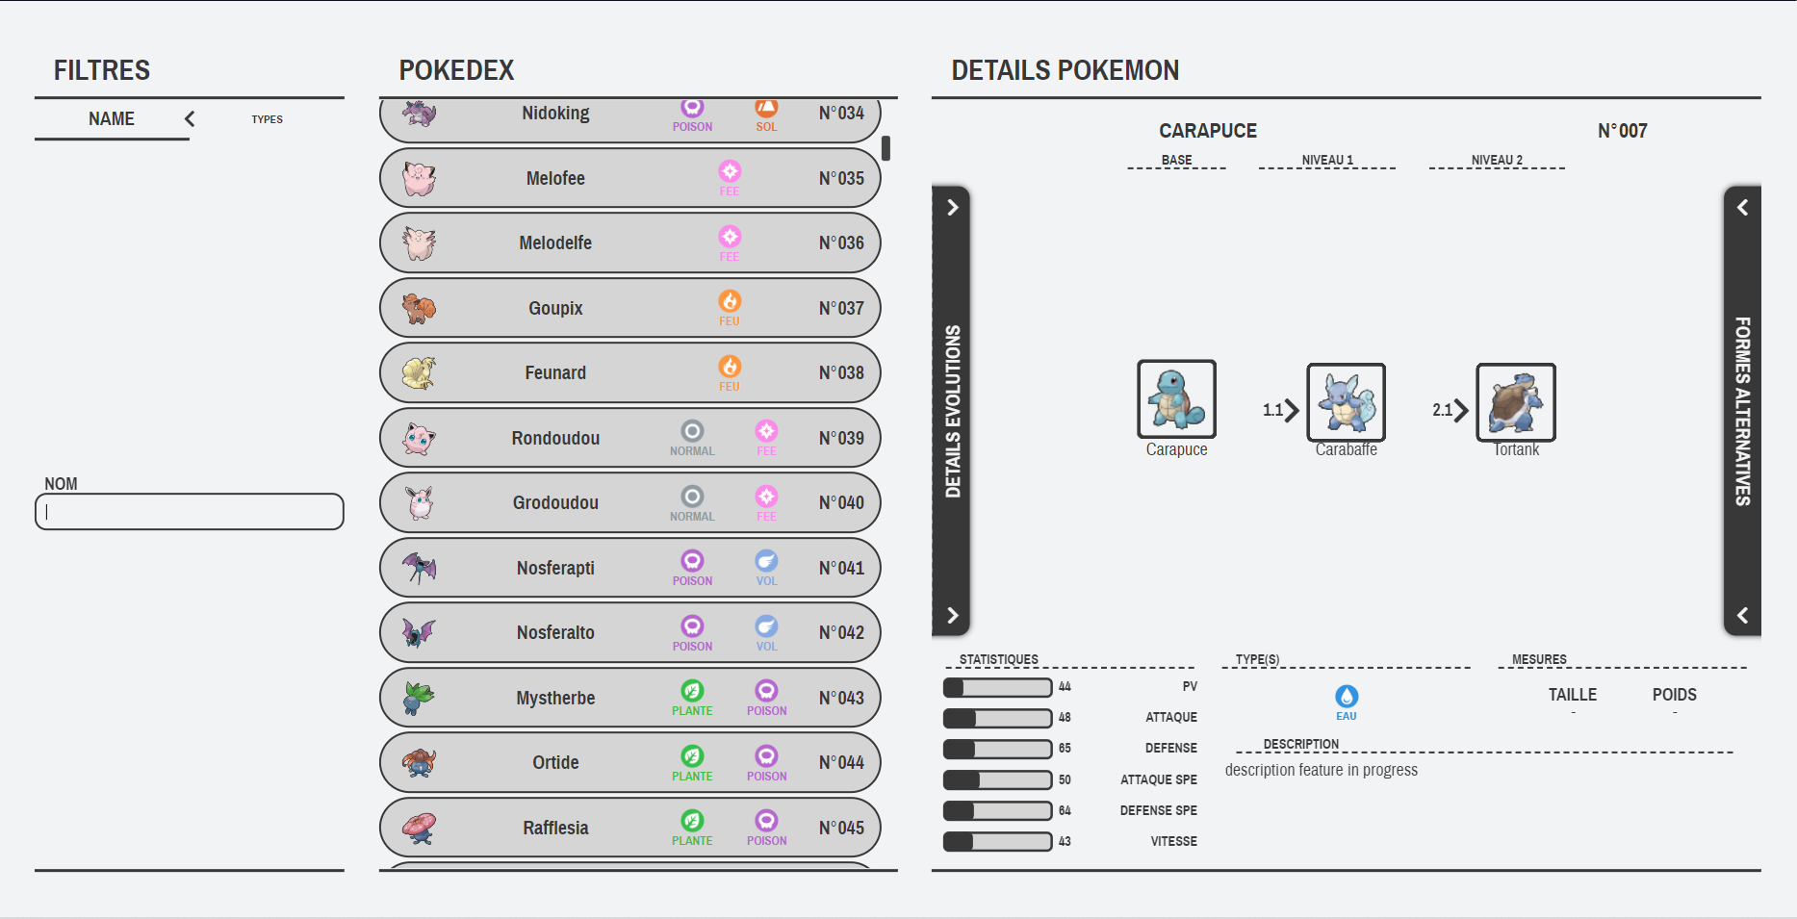Click the Fee type icon on Grodoudou row
1797x919 pixels.
[x=766, y=497]
